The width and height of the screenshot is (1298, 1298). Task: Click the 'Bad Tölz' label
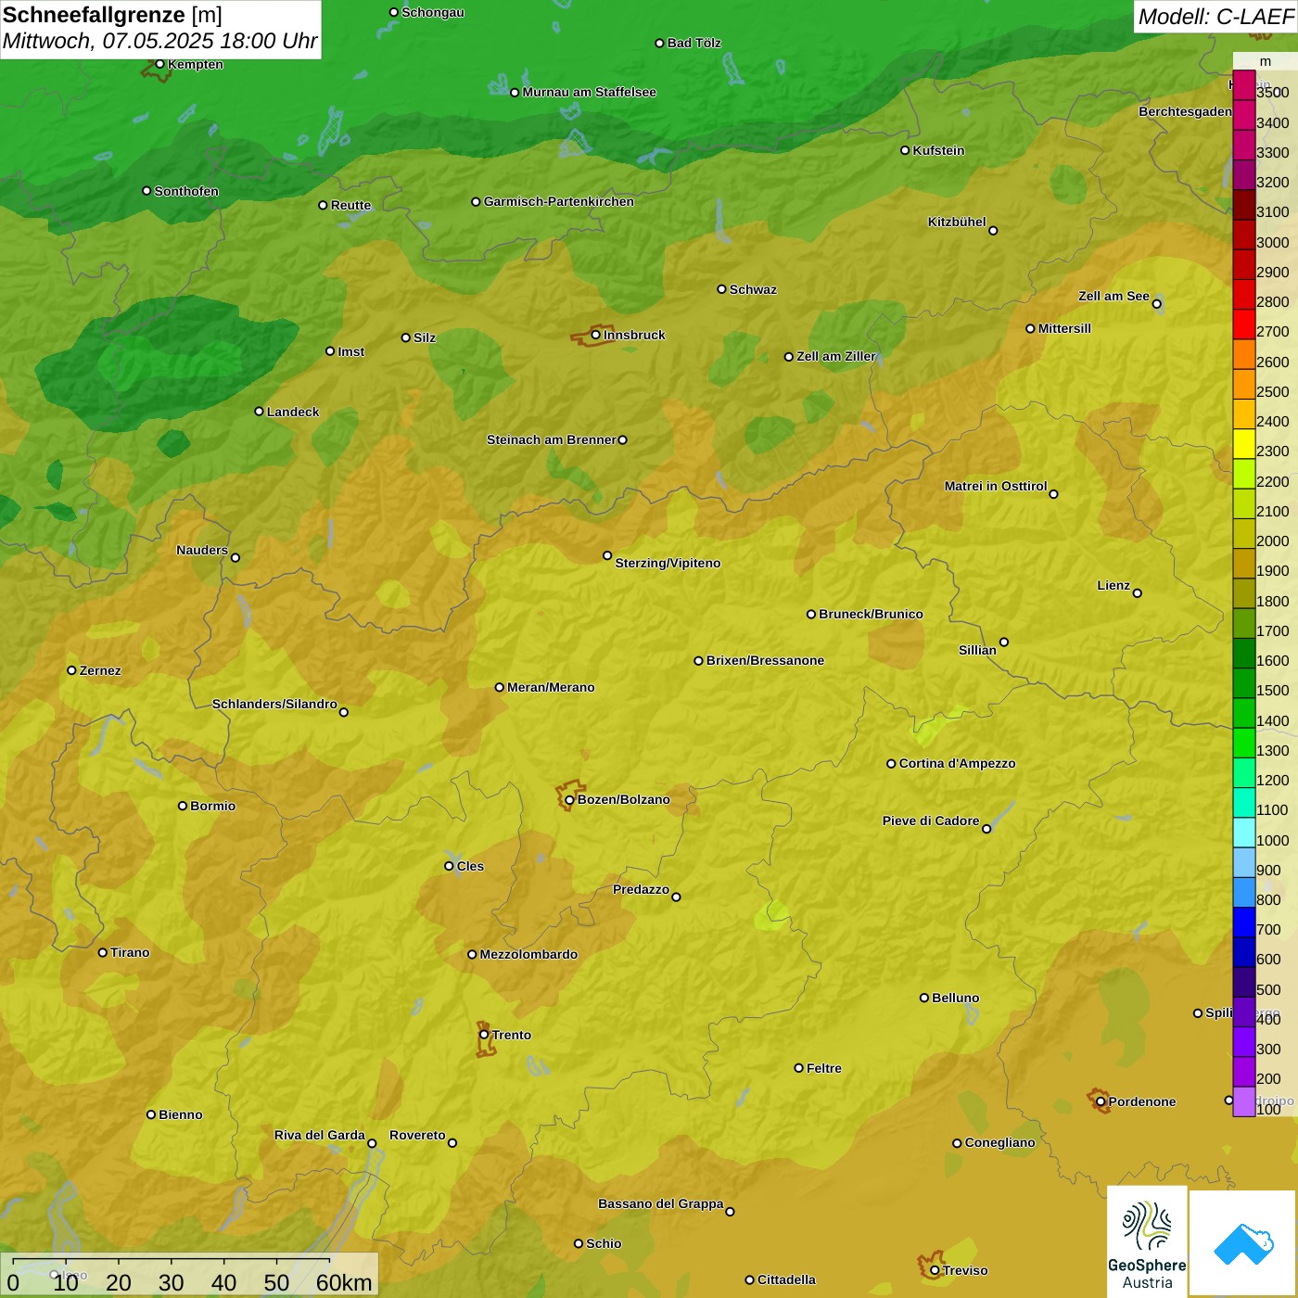point(694,43)
